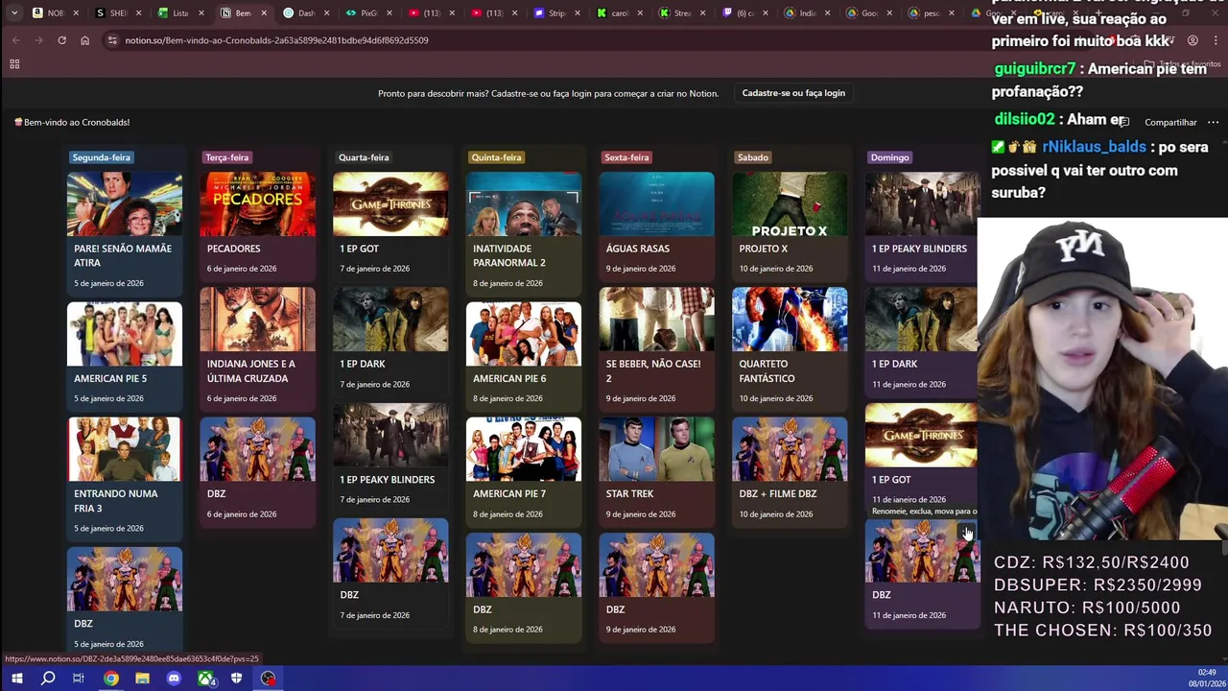Select the Terça-feira column label
The height and width of the screenshot is (691, 1228).
pyautogui.click(x=226, y=157)
